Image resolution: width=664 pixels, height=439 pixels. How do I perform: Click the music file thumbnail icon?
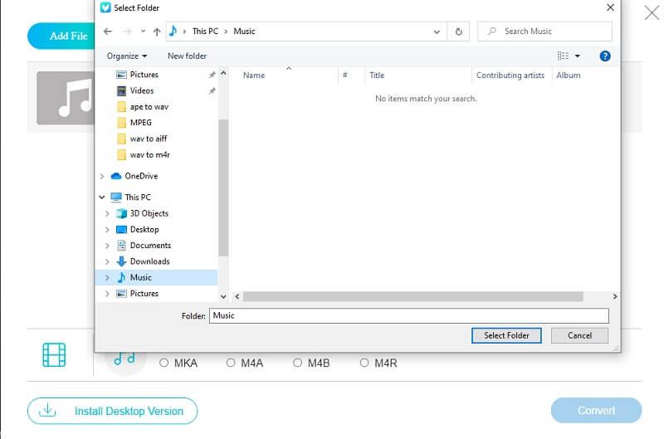(x=74, y=99)
